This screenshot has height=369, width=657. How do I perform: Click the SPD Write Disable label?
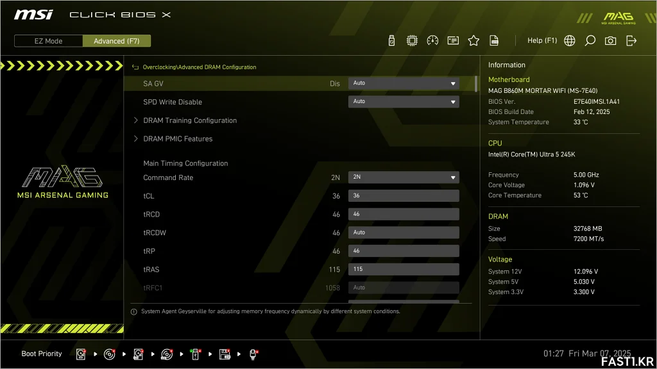click(x=173, y=102)
